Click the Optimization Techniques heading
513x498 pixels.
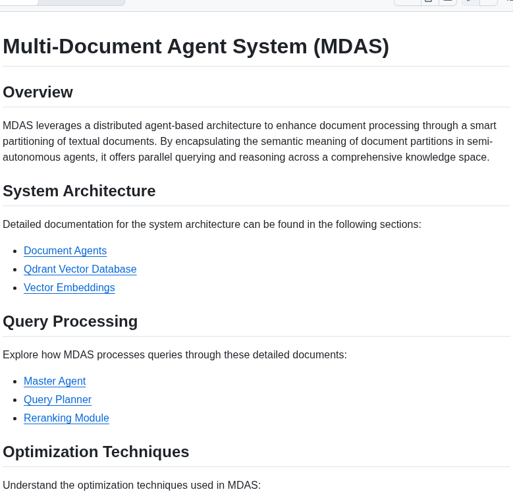(96, 452)
